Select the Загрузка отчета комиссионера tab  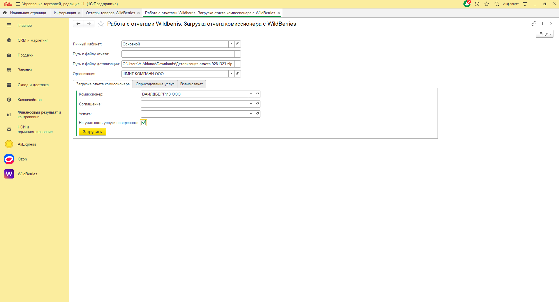103,84
